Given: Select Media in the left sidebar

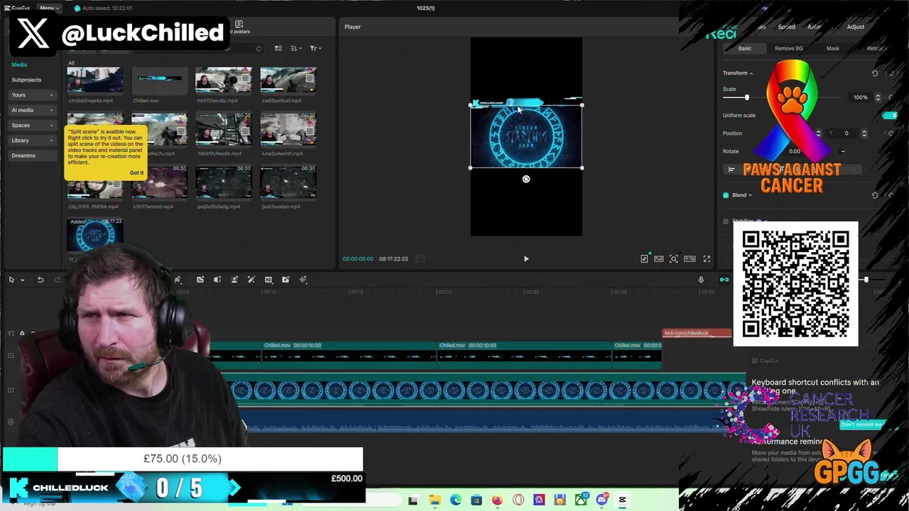Looking at the screenshot, I should (x=19, y=65).
